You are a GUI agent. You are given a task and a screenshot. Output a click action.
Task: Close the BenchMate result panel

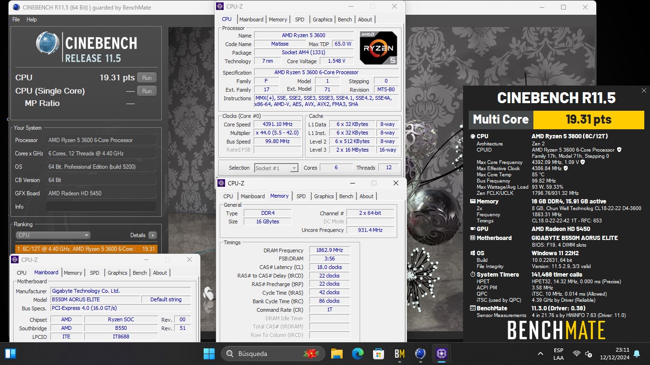pos(644,90)
